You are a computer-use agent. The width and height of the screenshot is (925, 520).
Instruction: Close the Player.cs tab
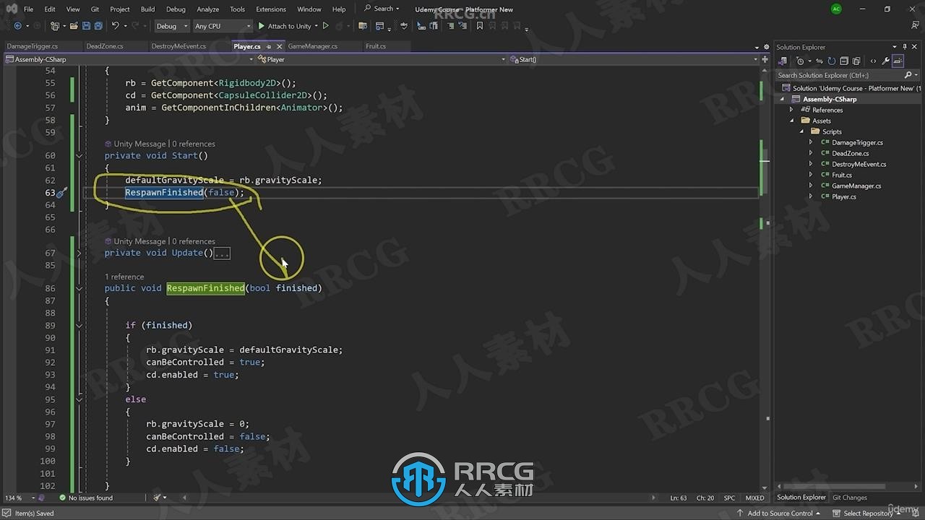280,46
